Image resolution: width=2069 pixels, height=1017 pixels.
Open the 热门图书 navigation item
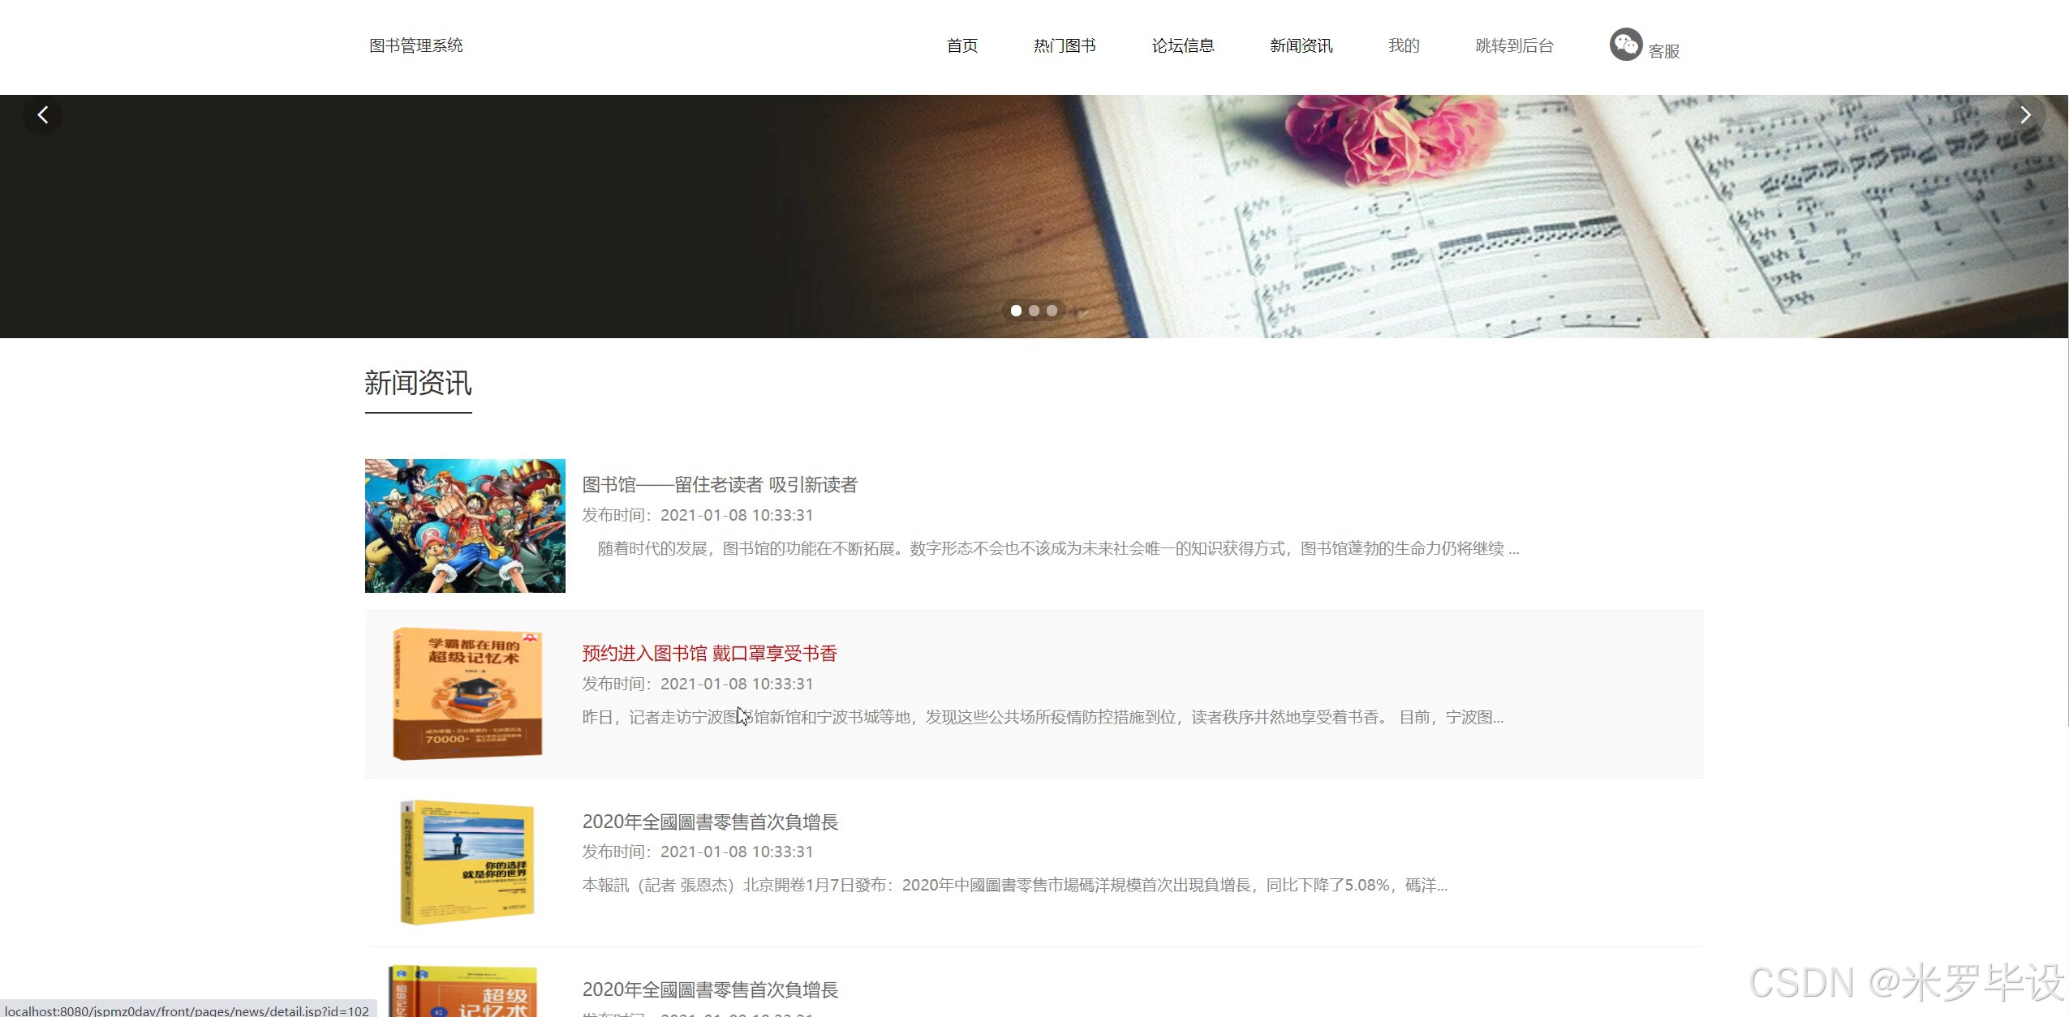point(1065,46)
